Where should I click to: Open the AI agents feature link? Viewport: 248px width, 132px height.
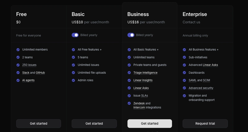(28, 80)
